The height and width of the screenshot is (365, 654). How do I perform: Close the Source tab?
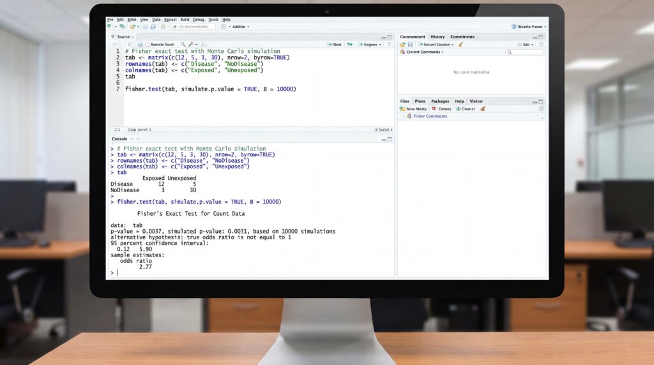pyautogui.click(x=133, y=36)
